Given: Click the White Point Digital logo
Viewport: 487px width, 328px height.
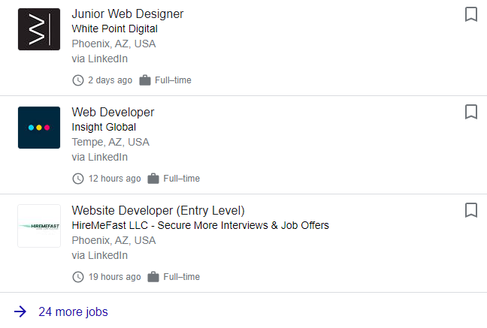Looking at the screenshot, I should tap(39, 29).
